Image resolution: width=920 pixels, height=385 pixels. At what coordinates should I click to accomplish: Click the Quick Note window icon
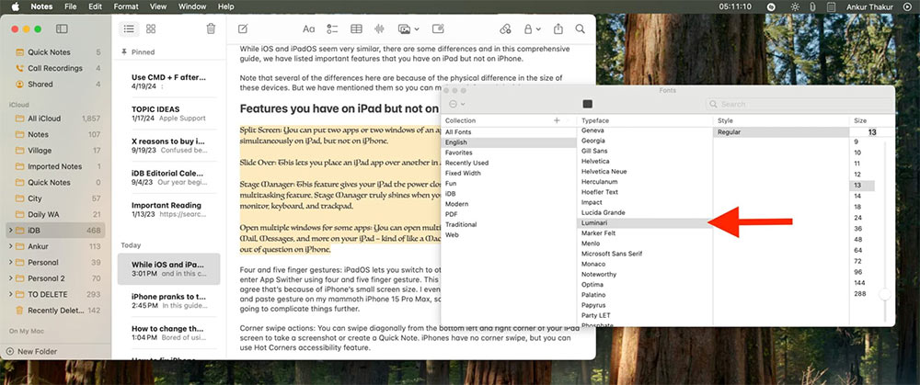[x=438, y=28]
